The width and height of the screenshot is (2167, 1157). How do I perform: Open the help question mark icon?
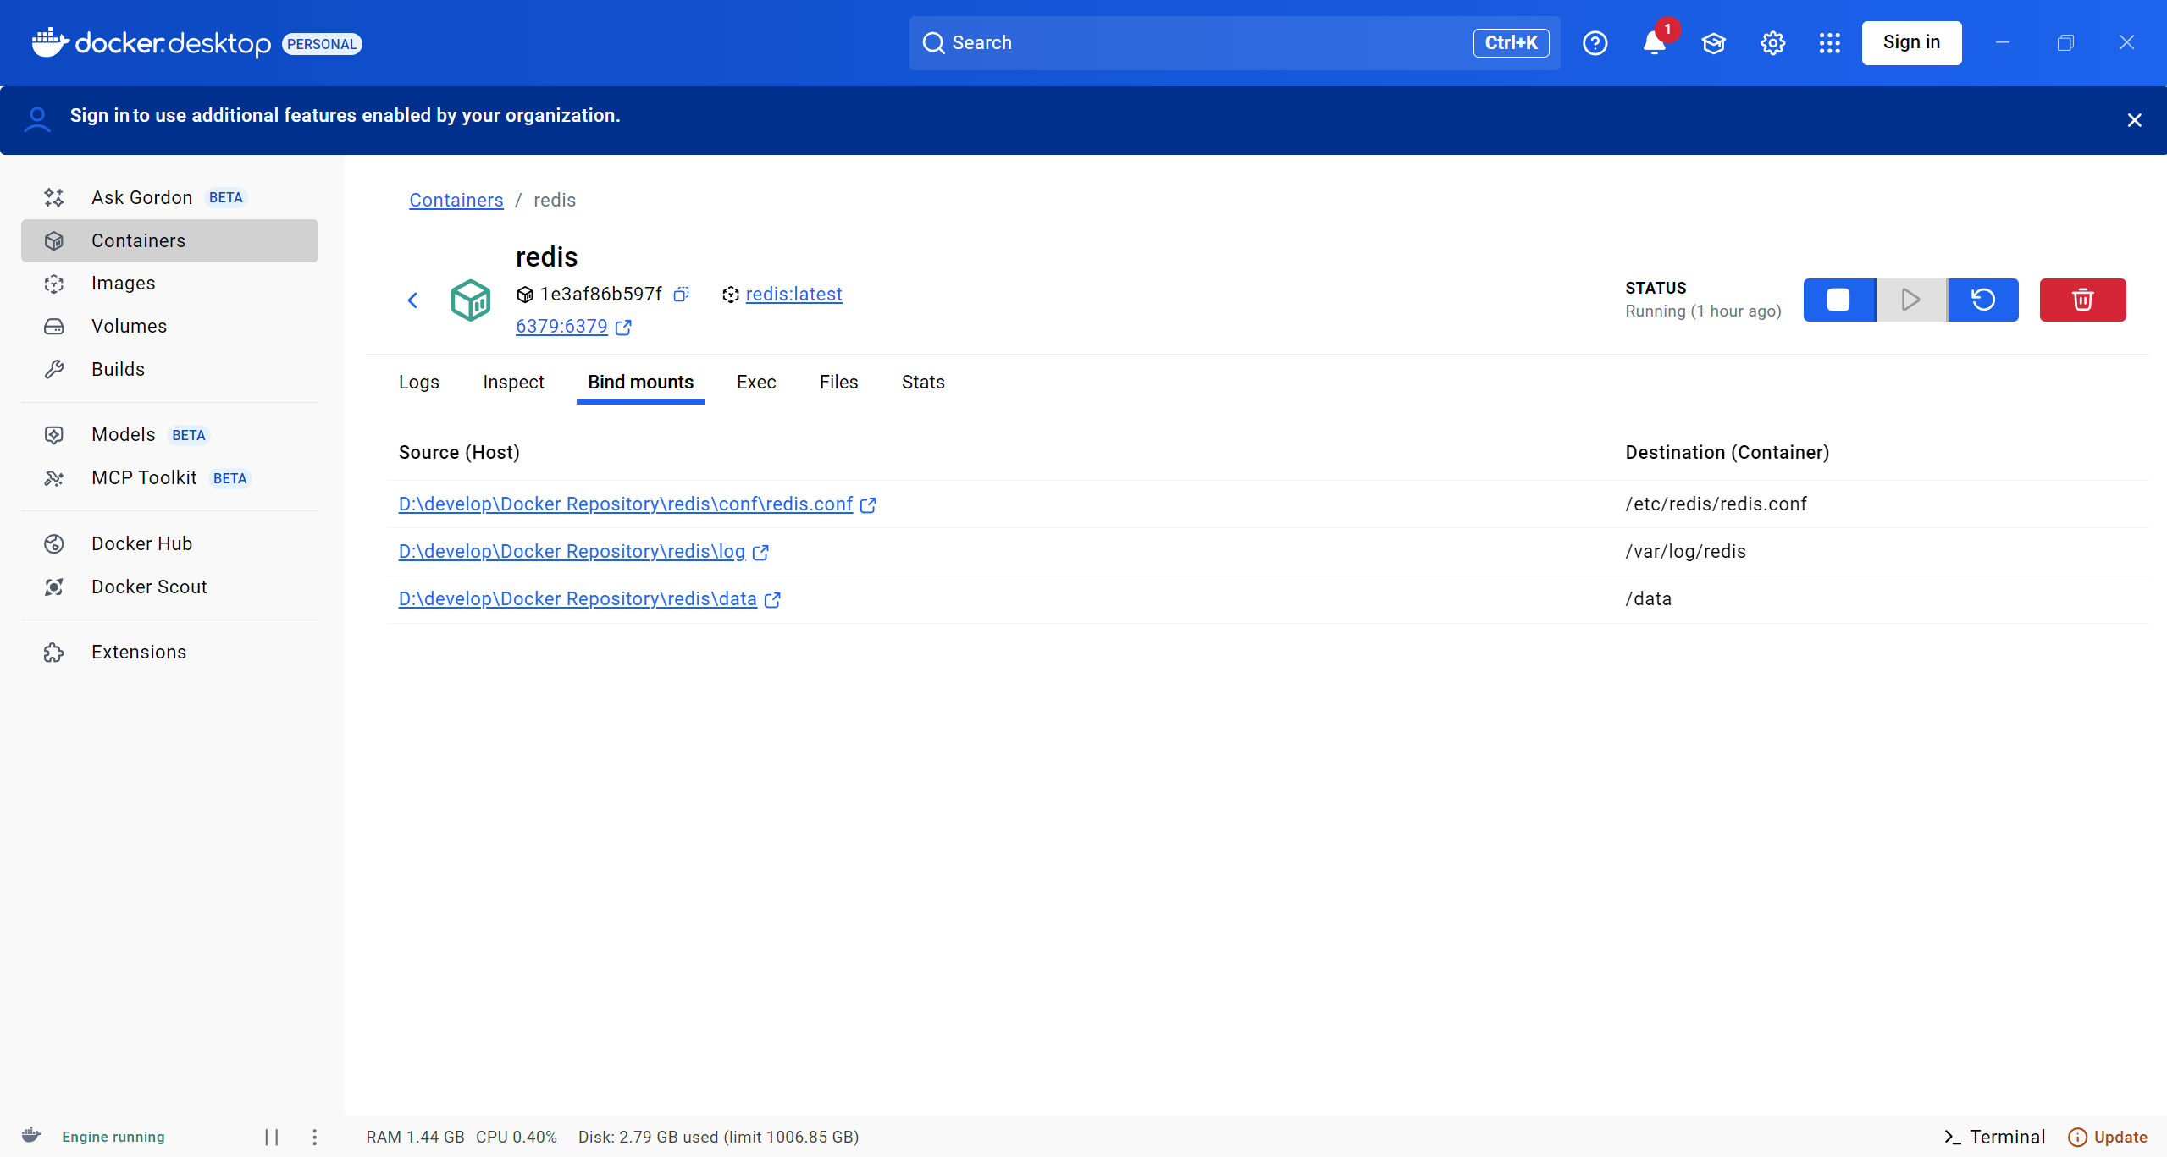1595,43
